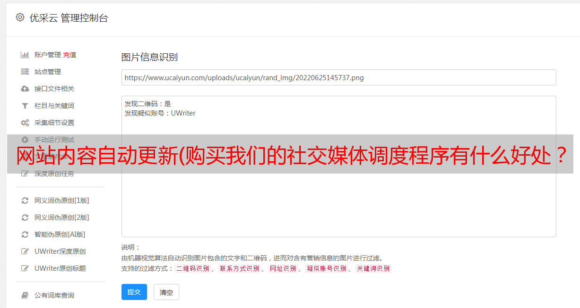This screenshot has height=308, width=580.
Task: Click the 充值 recharge link
Action: [69, 55]
